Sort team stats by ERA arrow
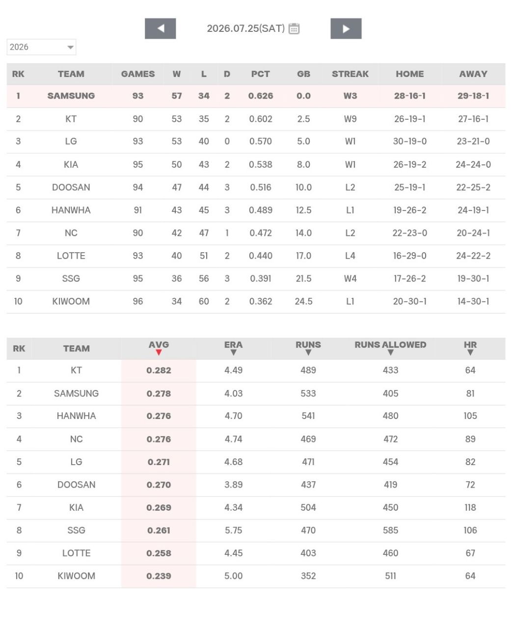513x628 pixels. click(x=234, y=352)
